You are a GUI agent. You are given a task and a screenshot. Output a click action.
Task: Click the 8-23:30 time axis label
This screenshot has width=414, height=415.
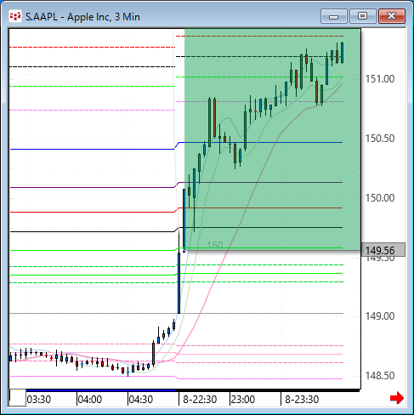point(302,400)
